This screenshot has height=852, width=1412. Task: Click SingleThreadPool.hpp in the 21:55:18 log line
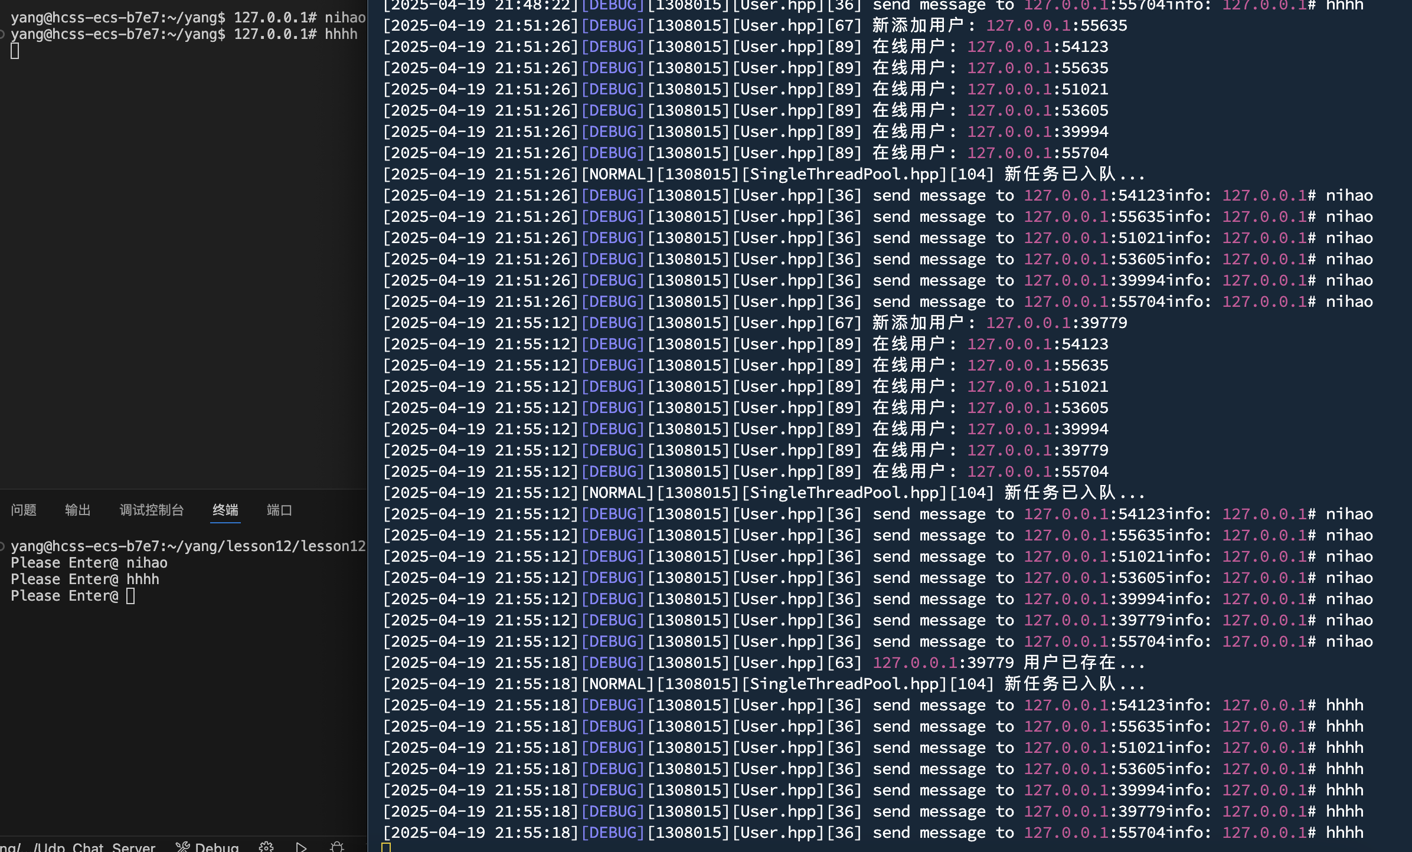click(844, 684)
